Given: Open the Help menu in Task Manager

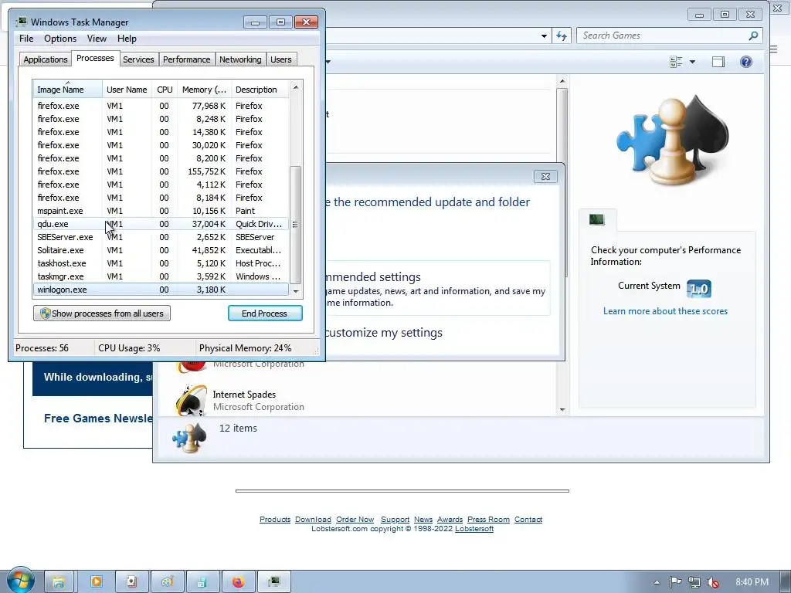Looking at the screenshot, I should point(127,39).
